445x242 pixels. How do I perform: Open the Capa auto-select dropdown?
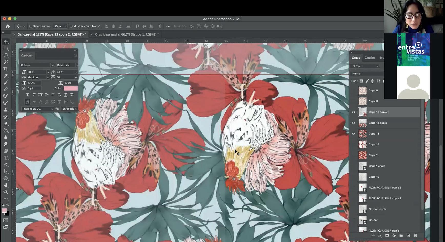(x=60, y=26)
